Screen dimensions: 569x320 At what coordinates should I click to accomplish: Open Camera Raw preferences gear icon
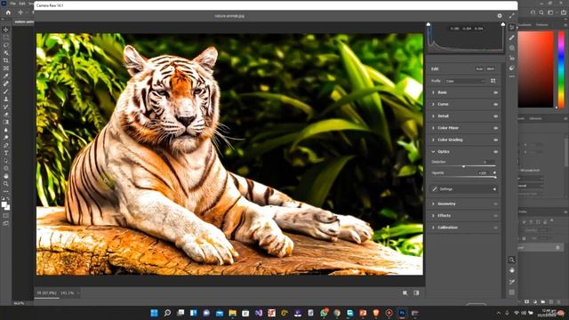coord(500,16)
